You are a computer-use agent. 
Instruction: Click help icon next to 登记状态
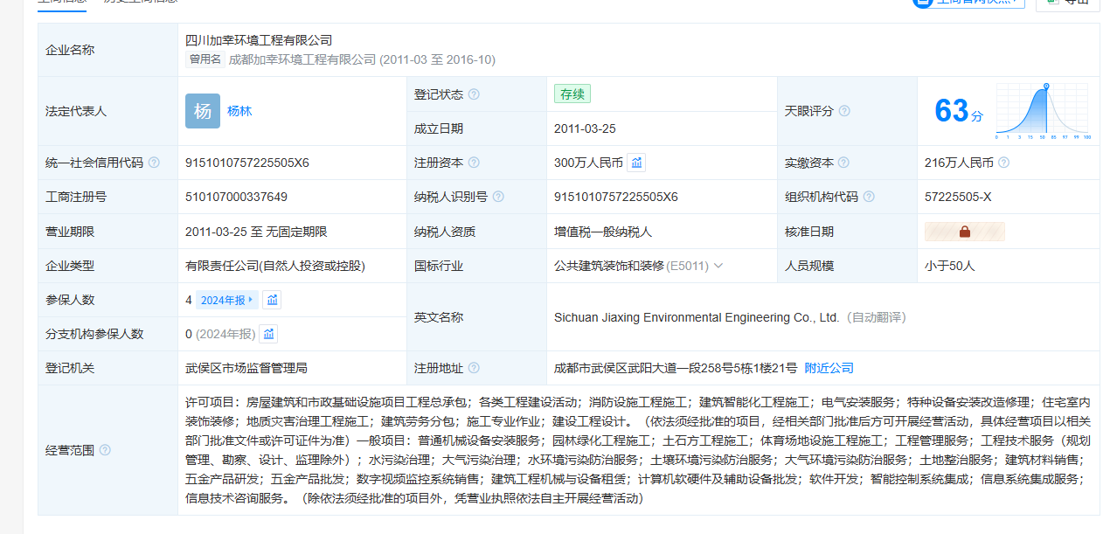click(474, 94)
